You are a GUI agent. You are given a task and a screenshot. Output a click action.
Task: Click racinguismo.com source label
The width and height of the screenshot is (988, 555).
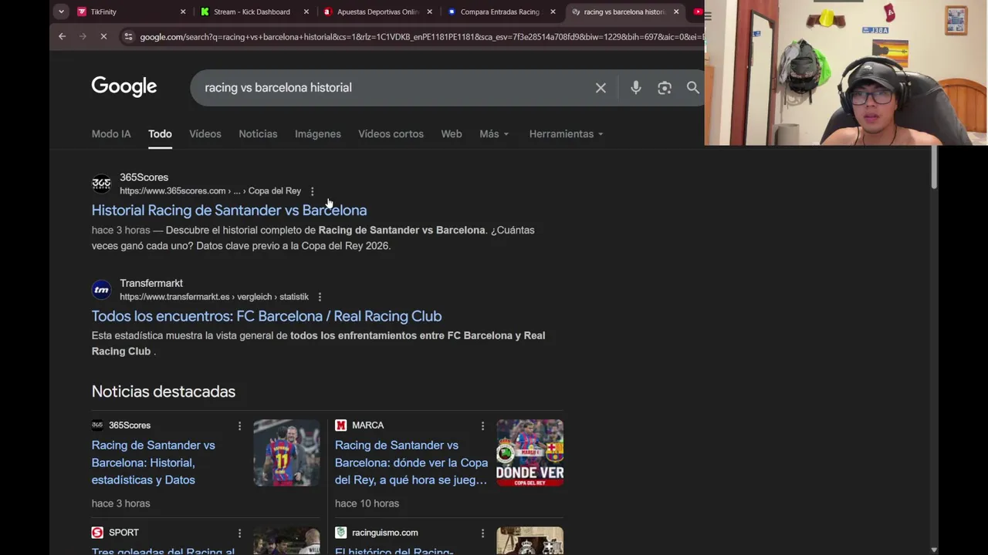[384, 533]
